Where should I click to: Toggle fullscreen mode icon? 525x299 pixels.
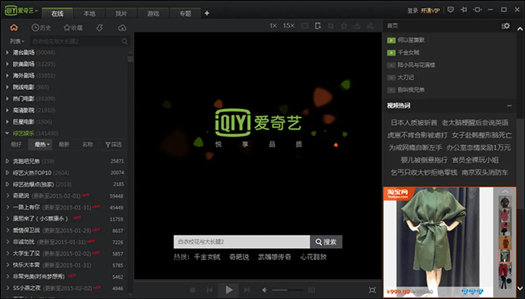[x=372, y=290]
